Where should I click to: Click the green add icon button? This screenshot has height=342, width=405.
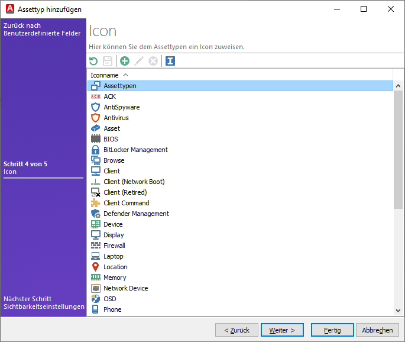coord(125,61)
